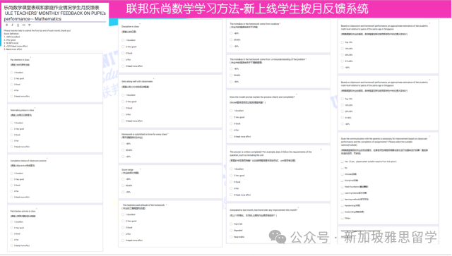
Task: Apply italic formatting in title toolbar
Action: coord(13,25)
